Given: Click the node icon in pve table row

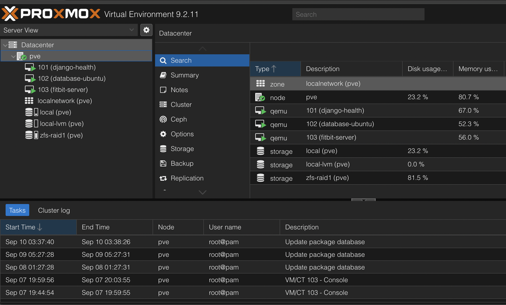Looking at the screenshot, I should (260, 97).
